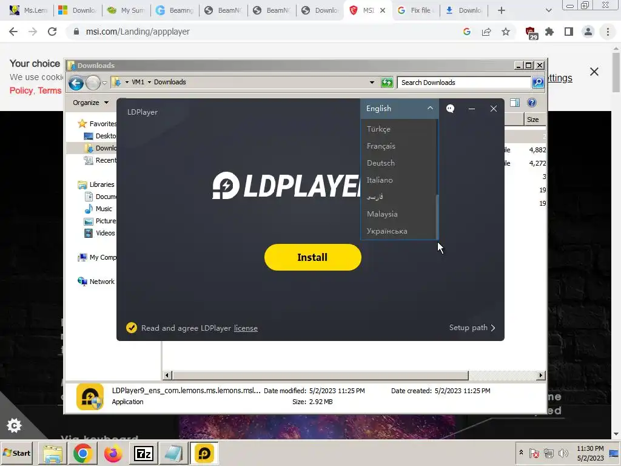Toggle the LDPlayer license agreement checkmark
The image size is (621, 466).
click(x=132, y=328)
